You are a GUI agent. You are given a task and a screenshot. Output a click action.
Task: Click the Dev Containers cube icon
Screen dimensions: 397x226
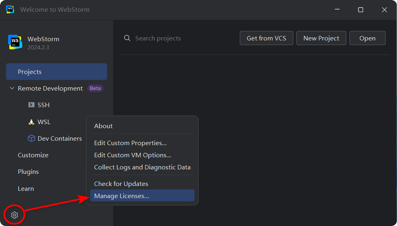(31, 138)
